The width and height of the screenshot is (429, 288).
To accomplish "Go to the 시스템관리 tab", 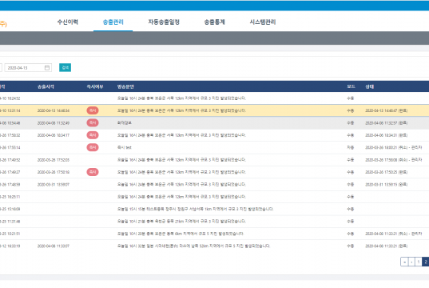I will tap(263, 22).
